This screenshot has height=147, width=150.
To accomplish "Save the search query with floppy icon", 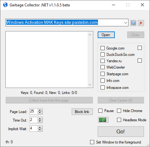I will click(x=133, y=23).
